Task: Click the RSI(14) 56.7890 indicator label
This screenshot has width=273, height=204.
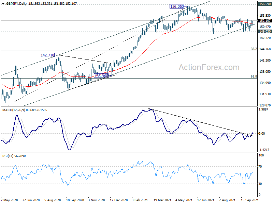Action: (14, 156)
